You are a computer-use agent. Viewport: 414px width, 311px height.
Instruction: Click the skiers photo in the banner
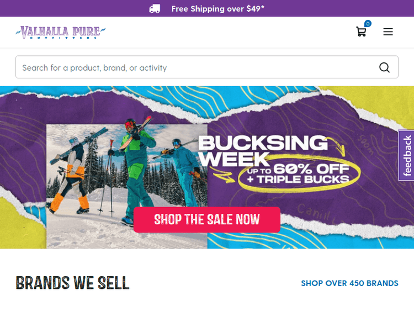[127, 186]
